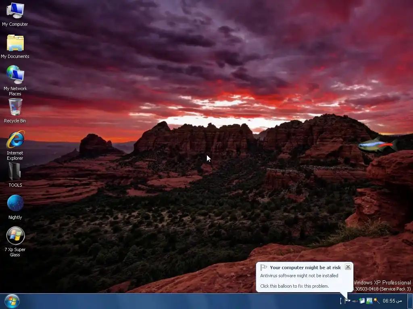Click the system tray expand handle

click(341, 301)
